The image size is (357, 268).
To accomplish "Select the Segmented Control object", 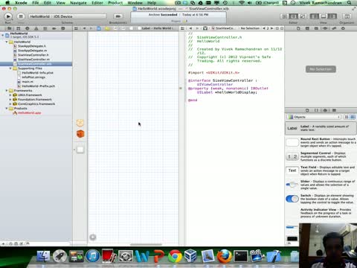I will point(321,156).
